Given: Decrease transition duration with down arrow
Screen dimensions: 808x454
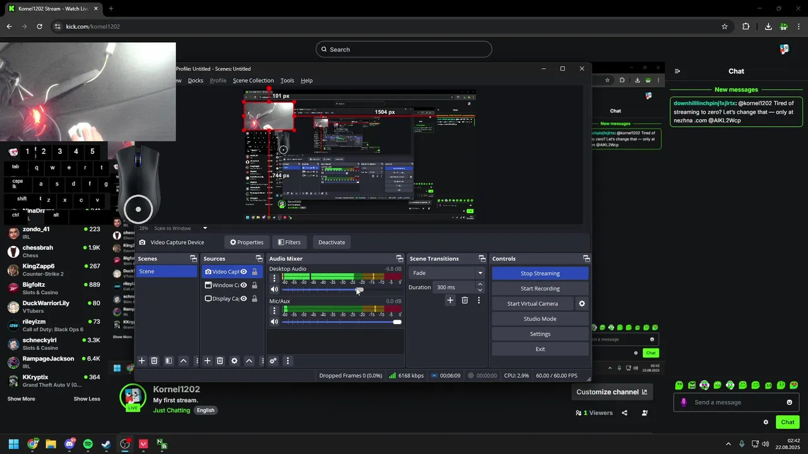Looking at the screenshot, I should pyautogui.click(x=480, y=290).
